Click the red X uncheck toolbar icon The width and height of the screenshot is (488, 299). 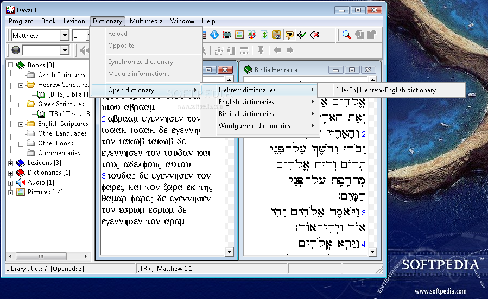[x=315, y=35]
